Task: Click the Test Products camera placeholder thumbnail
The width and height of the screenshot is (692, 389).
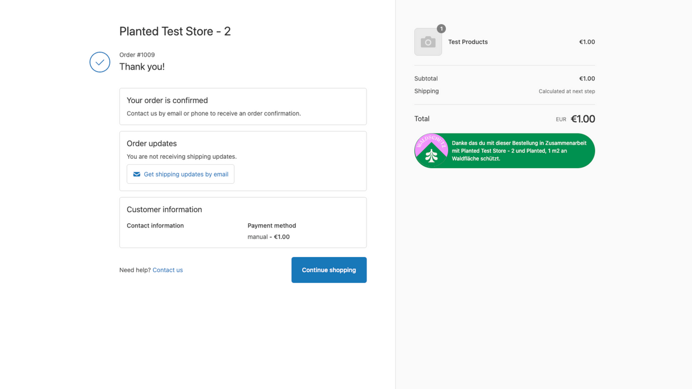Action: 428,42
